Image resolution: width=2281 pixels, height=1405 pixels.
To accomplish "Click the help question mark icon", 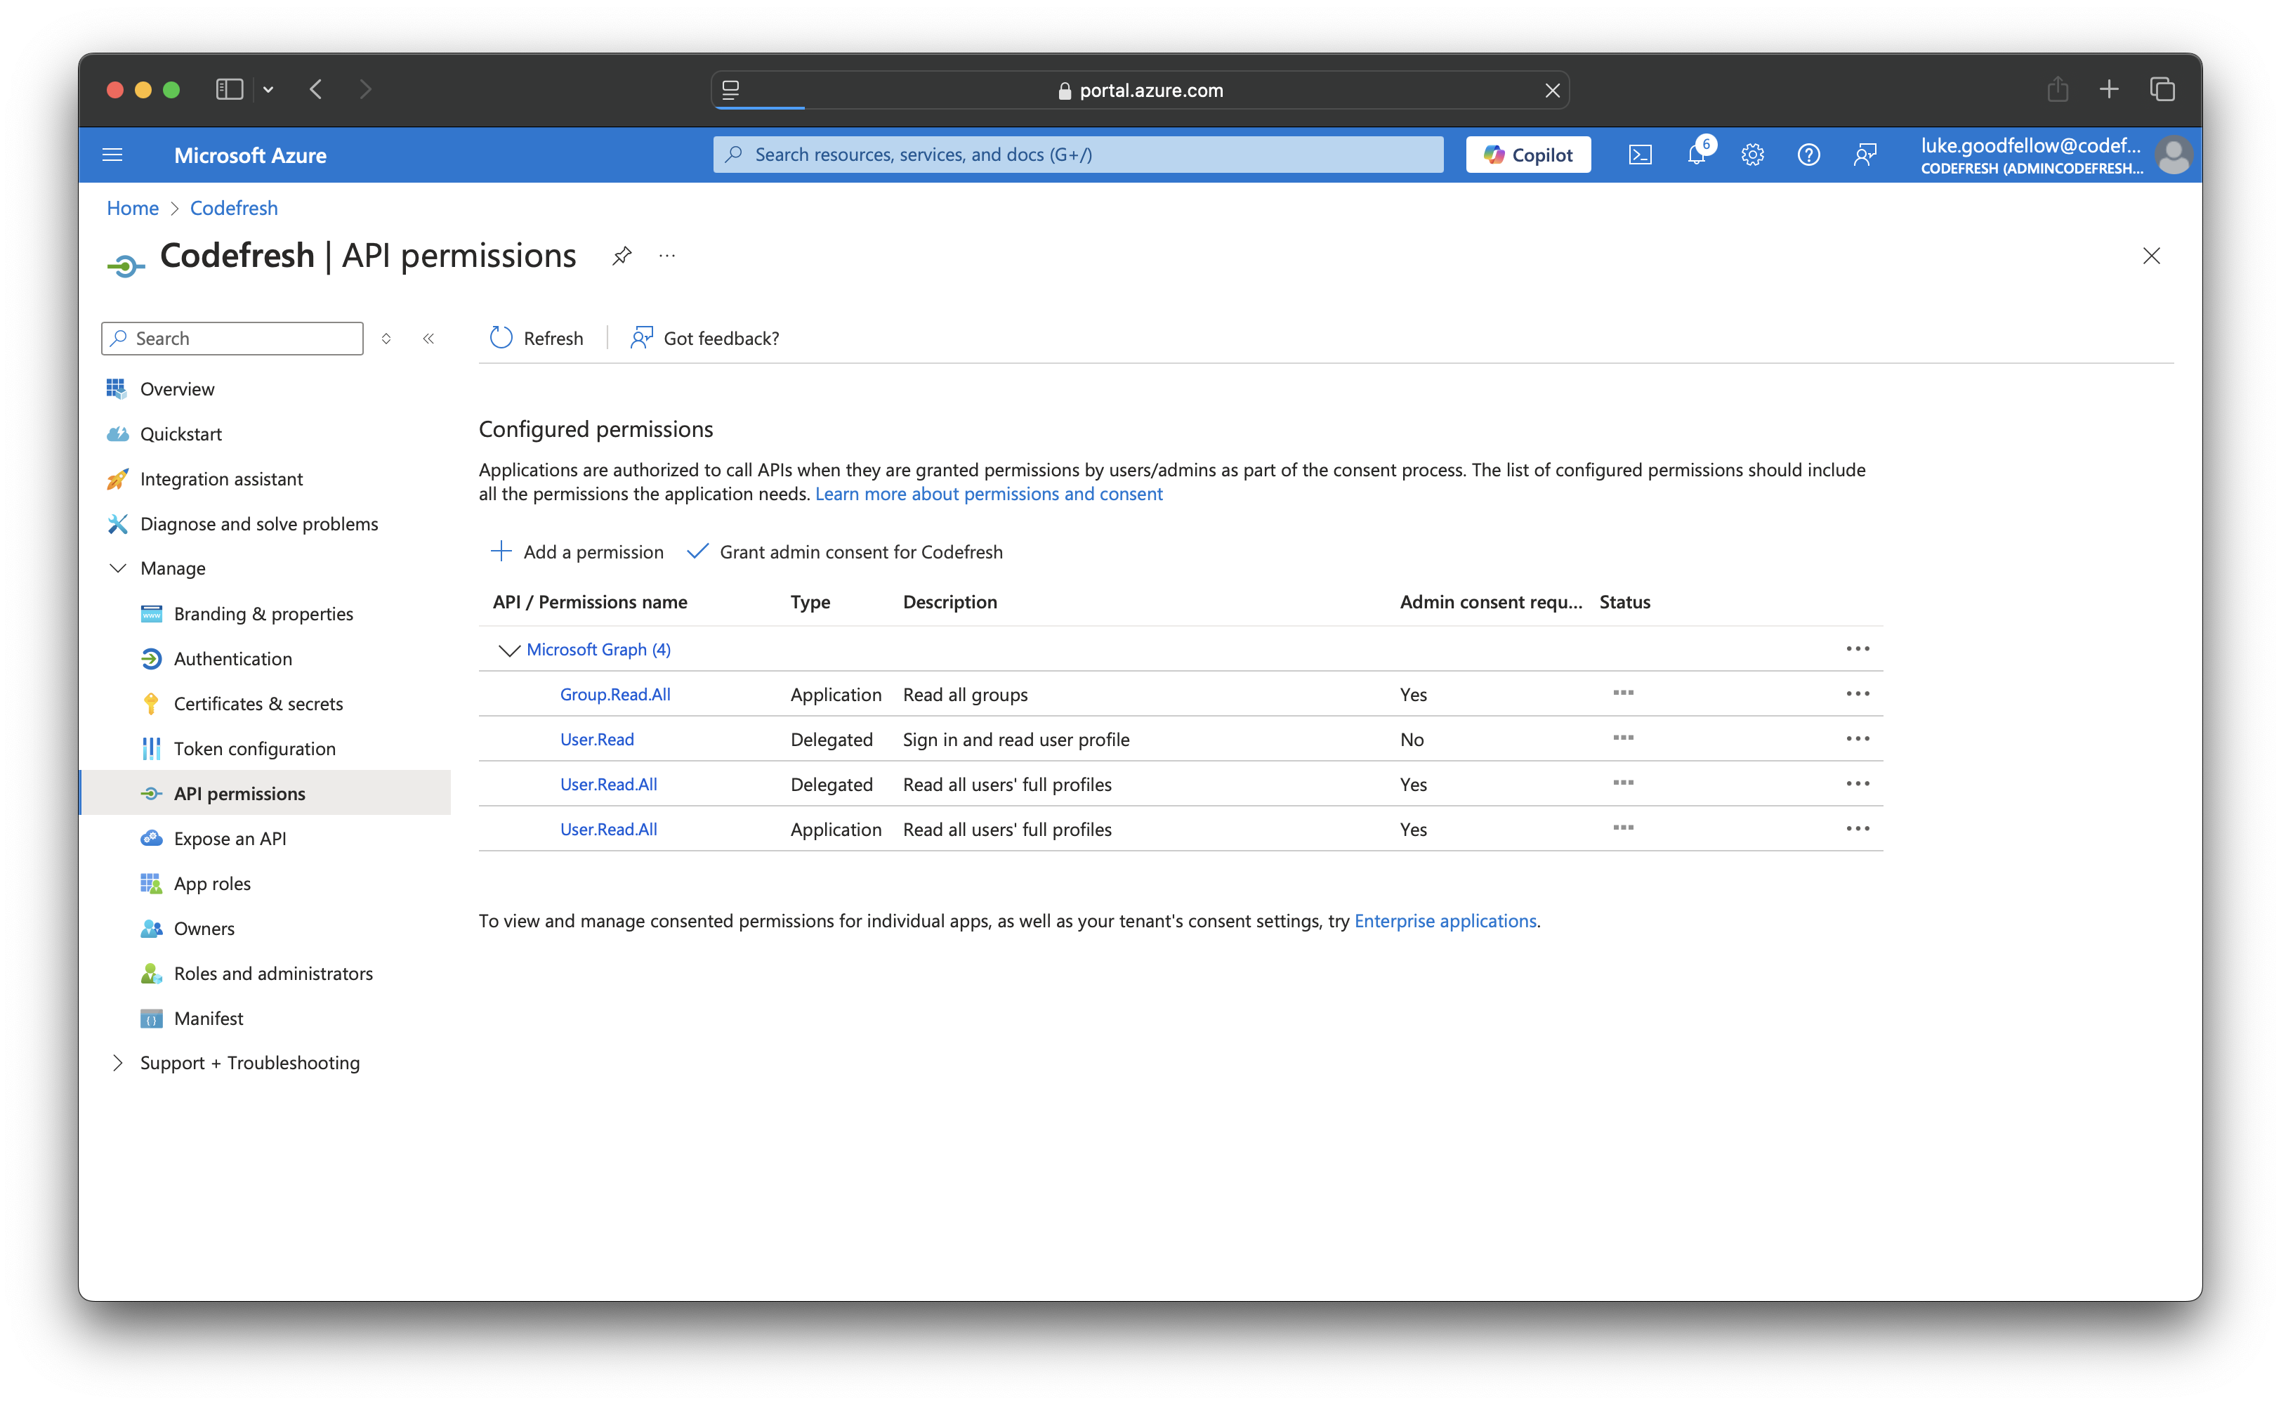I will (1808, 155).
